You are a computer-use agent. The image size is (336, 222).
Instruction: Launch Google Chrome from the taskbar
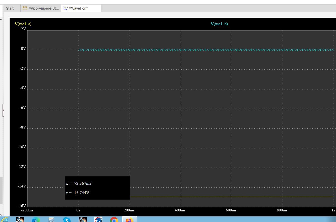click(x=114, y=220)
